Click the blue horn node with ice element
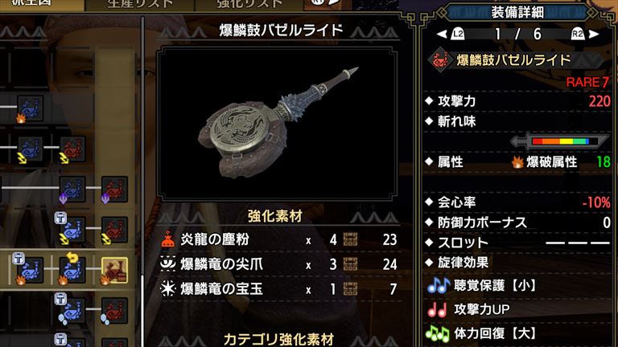Viewport: 618px width, 347px height. pos(72,310)
